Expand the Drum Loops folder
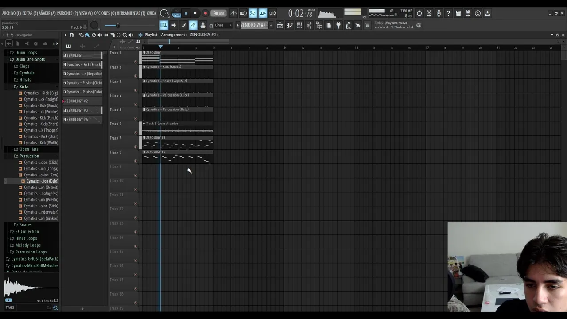Screen dimensions: 567x319 point(26,52)
